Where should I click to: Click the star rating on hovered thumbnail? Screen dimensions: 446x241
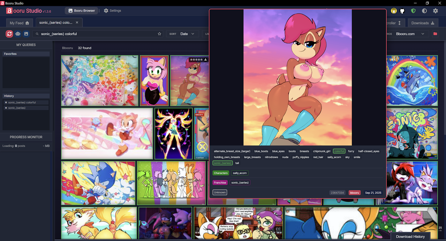(x=196, y=60)
